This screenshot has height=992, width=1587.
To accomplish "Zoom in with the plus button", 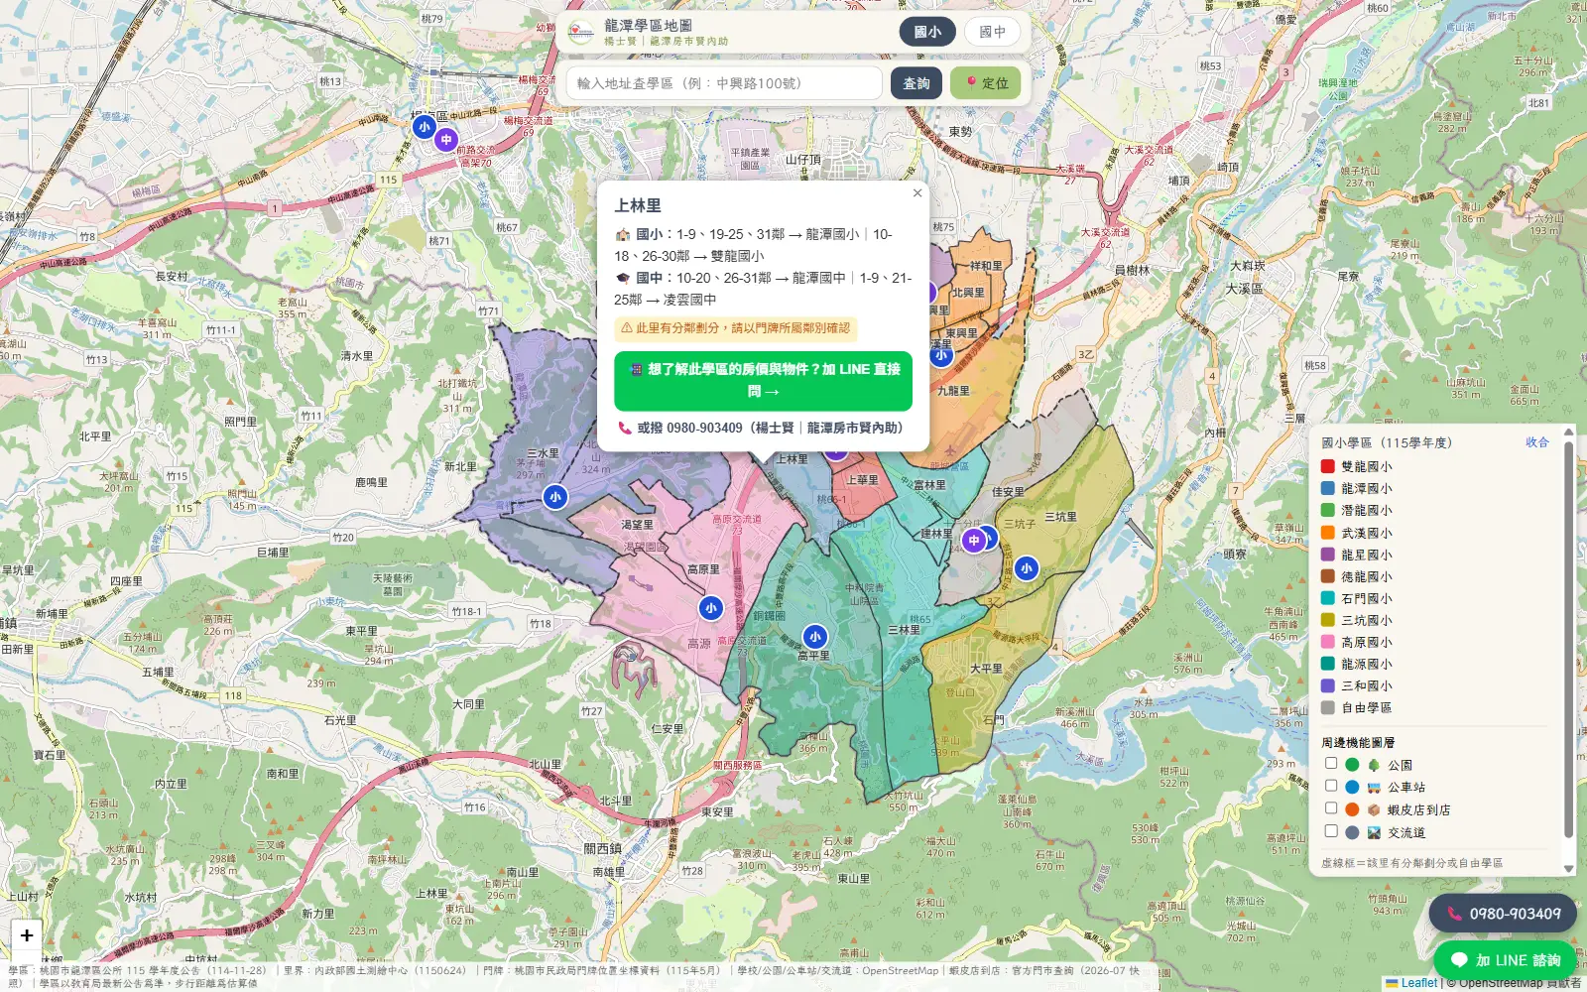I will (27, 934).
